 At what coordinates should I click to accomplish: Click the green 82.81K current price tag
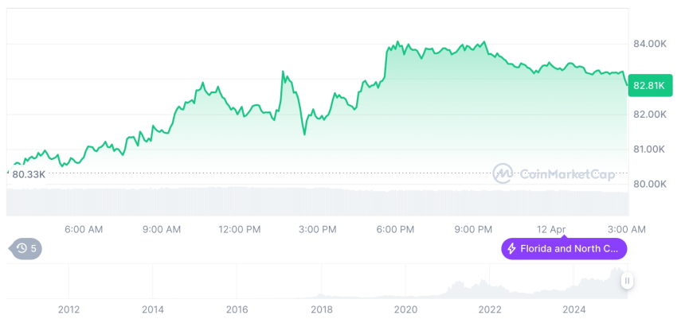click(x=649, y=84)
